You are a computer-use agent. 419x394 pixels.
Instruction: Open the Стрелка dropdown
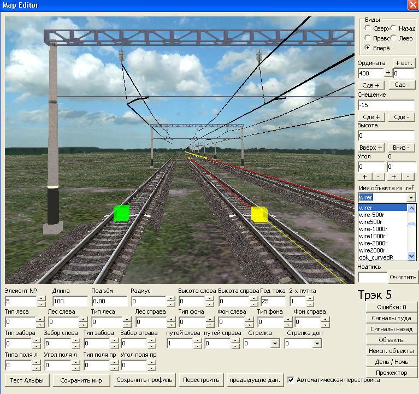click(275, 344)
